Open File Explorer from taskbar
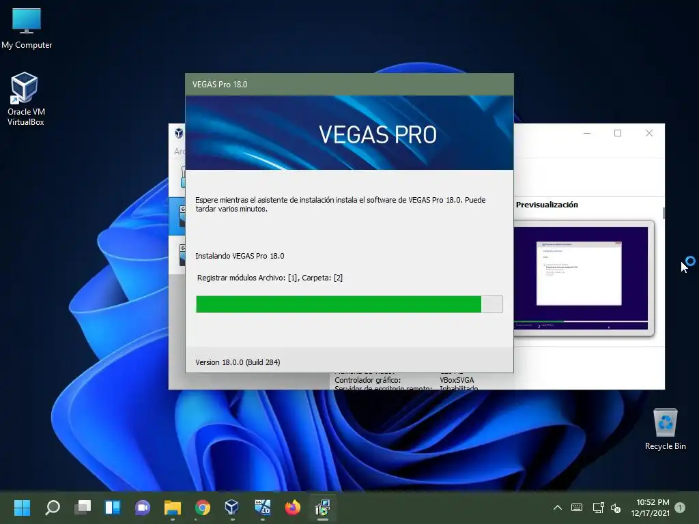699x524 pixels. coord(173,508)
